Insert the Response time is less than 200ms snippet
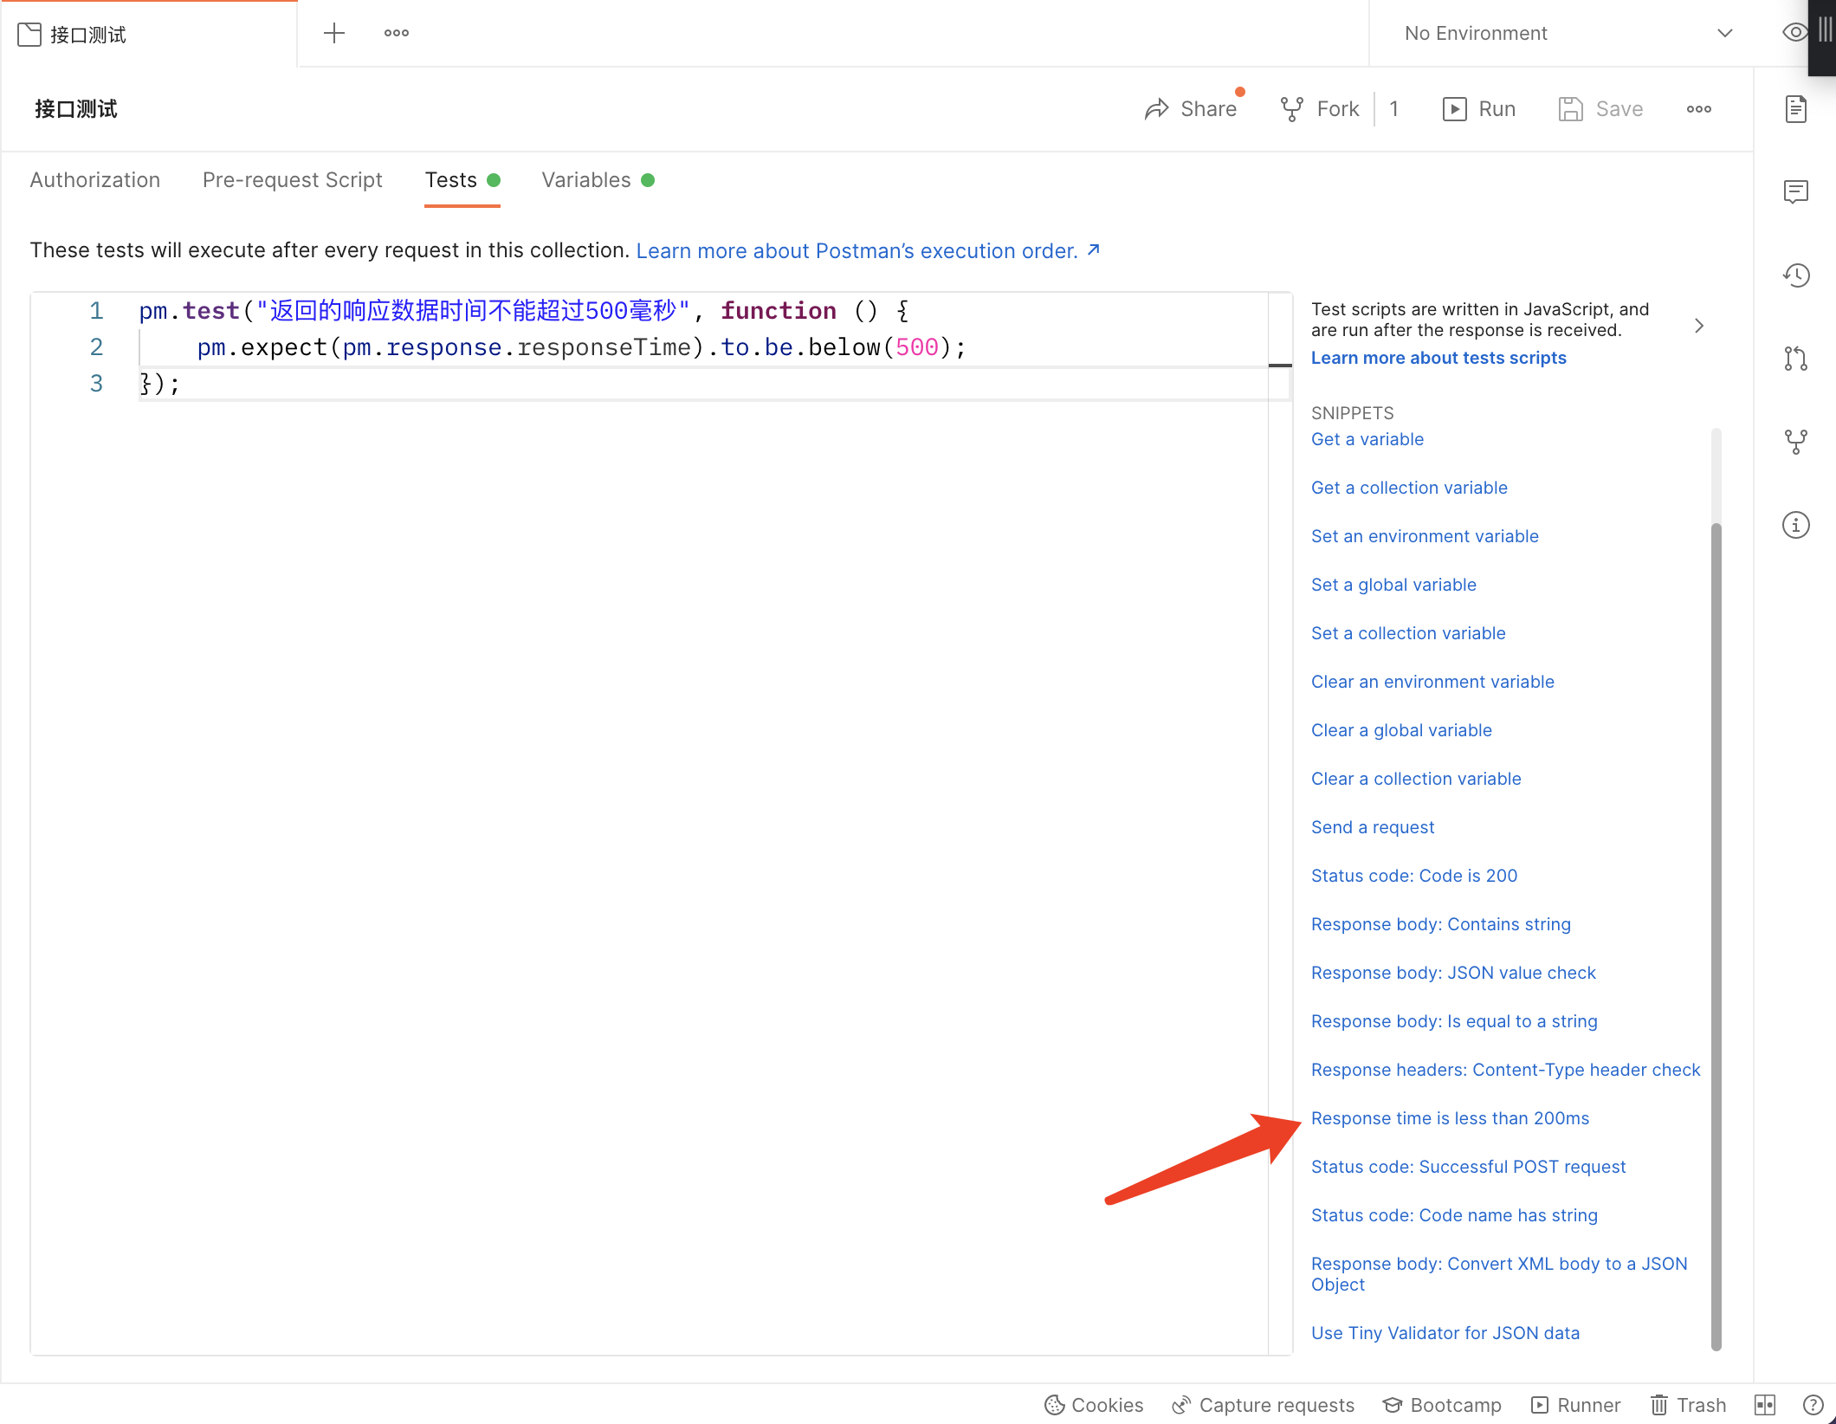 point(1450,1118)
